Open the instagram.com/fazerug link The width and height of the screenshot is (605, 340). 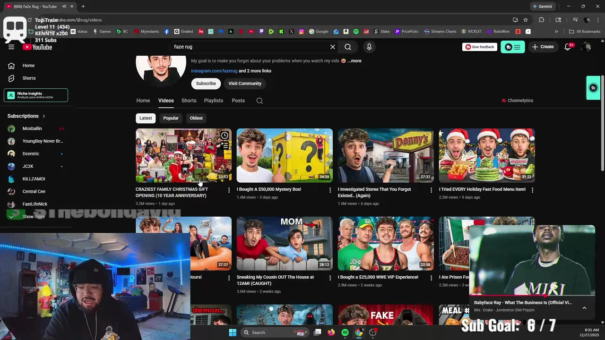click(x=214, y=71)
